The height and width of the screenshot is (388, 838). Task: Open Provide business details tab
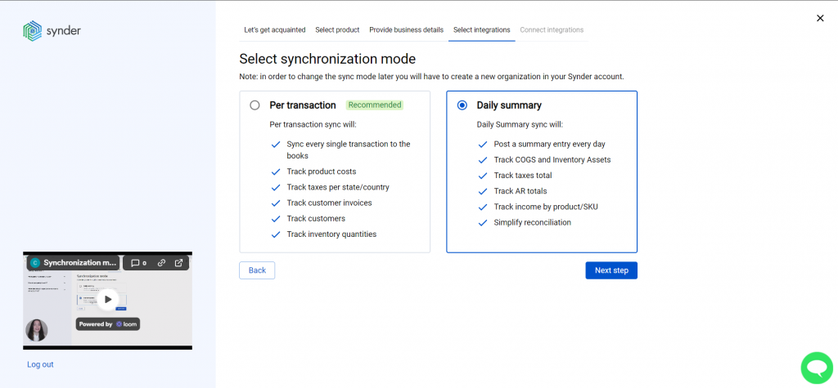[x=406, y=30]
